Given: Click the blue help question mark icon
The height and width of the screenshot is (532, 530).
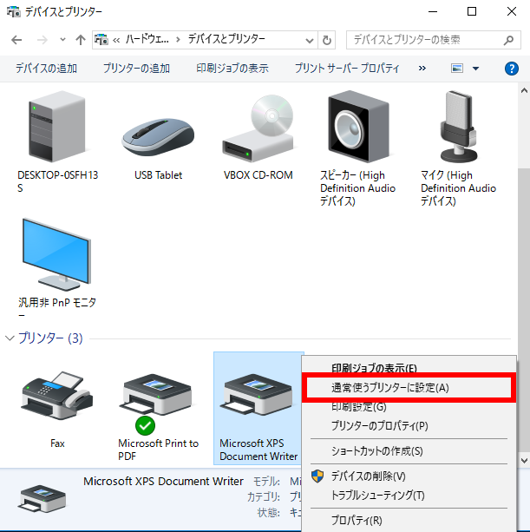Looking at the screenshot, I should [511, 69].
